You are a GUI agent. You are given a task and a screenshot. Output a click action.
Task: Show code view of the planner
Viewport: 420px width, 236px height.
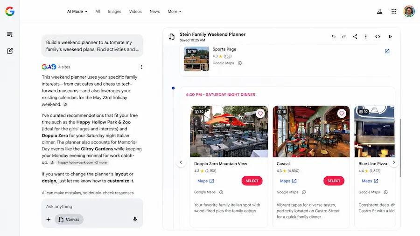coord(378,37)
